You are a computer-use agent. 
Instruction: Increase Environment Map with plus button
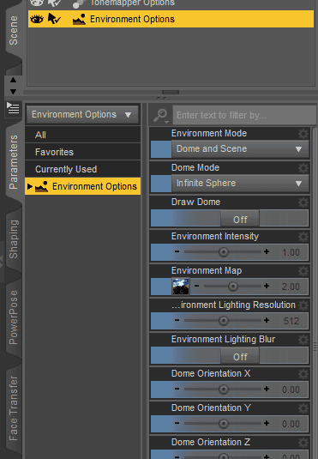[267, 286]
